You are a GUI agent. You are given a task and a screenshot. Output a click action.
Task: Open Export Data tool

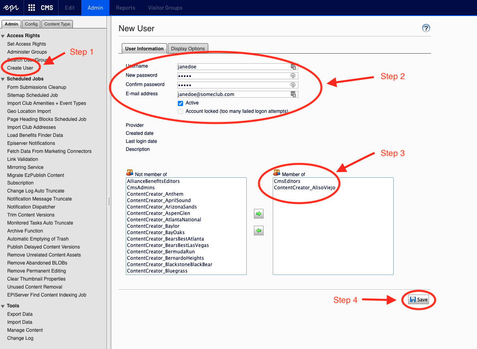[20, 314]
